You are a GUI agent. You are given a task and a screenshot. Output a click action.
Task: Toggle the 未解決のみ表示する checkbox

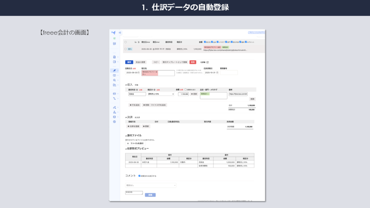click(139, 176)
